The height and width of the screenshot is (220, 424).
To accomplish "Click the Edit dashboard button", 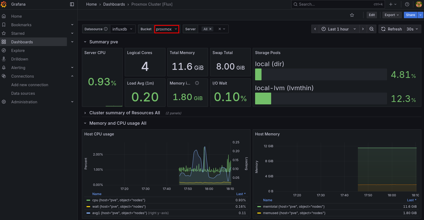I will (x=372, y=15).
